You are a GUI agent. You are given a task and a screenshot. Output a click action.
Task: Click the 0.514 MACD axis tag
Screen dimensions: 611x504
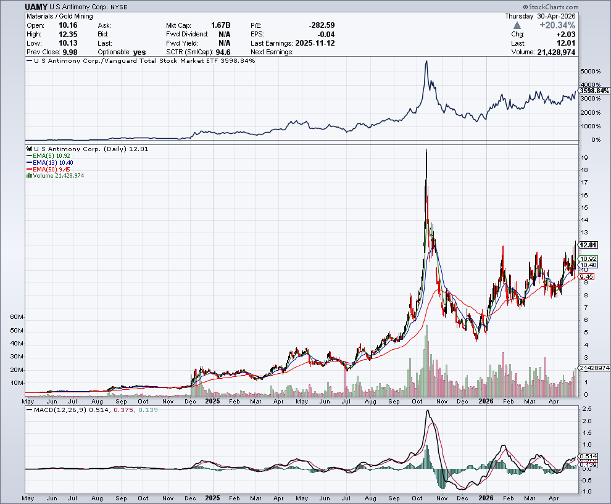pyautogui.click(x=588, y=456)
